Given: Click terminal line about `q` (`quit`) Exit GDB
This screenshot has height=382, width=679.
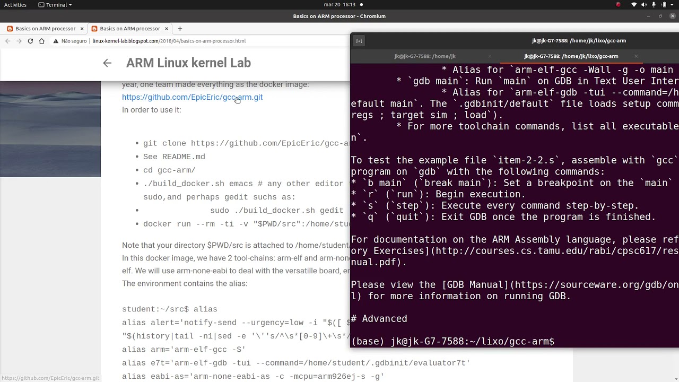Looking at the screenshot, I should 503,217.
